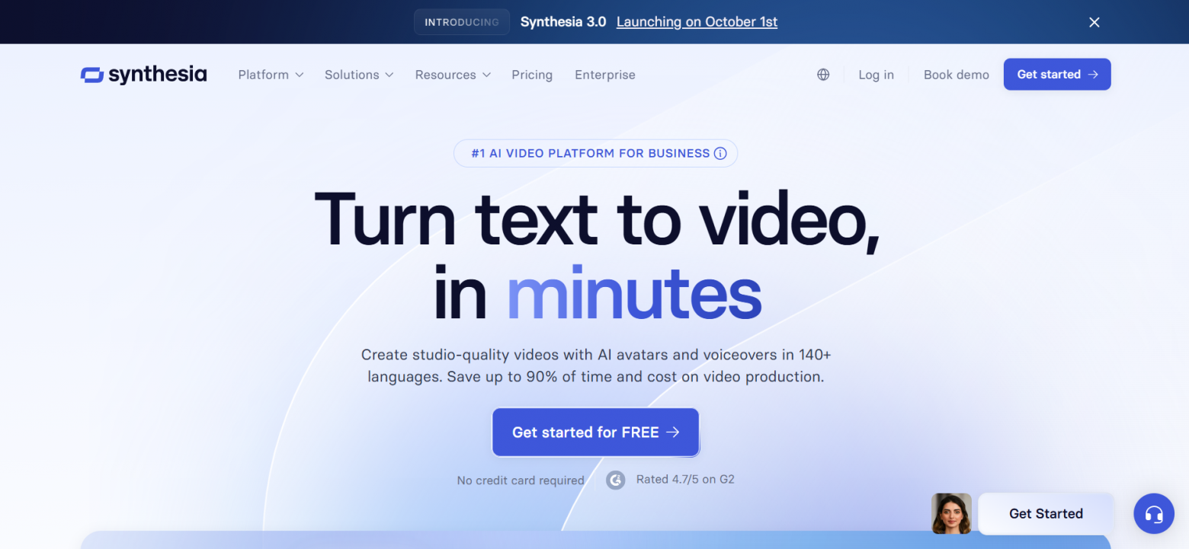Open the language globe selector

point(823,75)
